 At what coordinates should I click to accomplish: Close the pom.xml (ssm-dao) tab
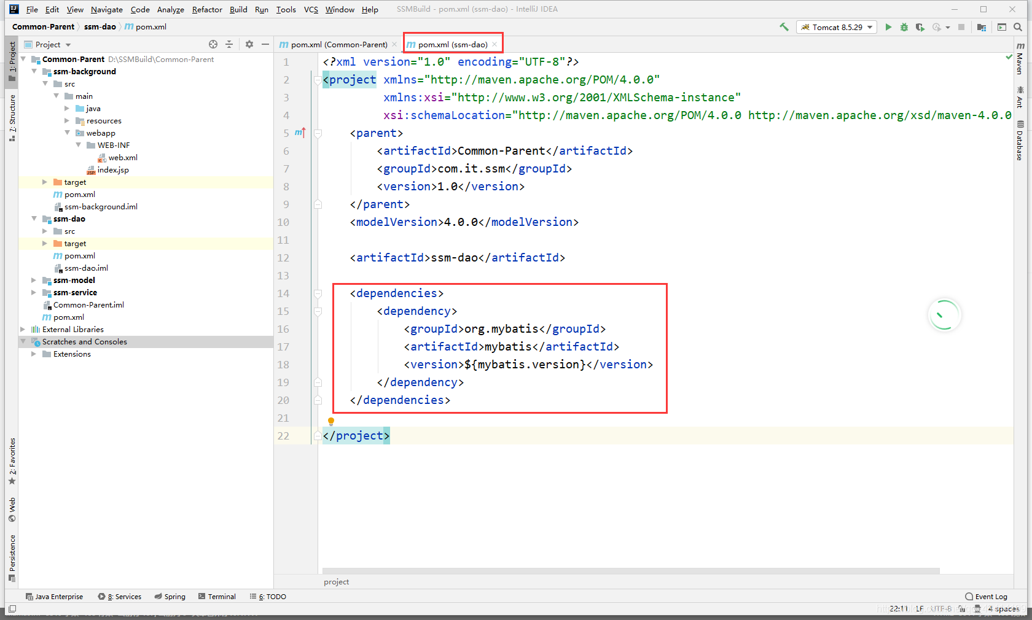(495, 44)
